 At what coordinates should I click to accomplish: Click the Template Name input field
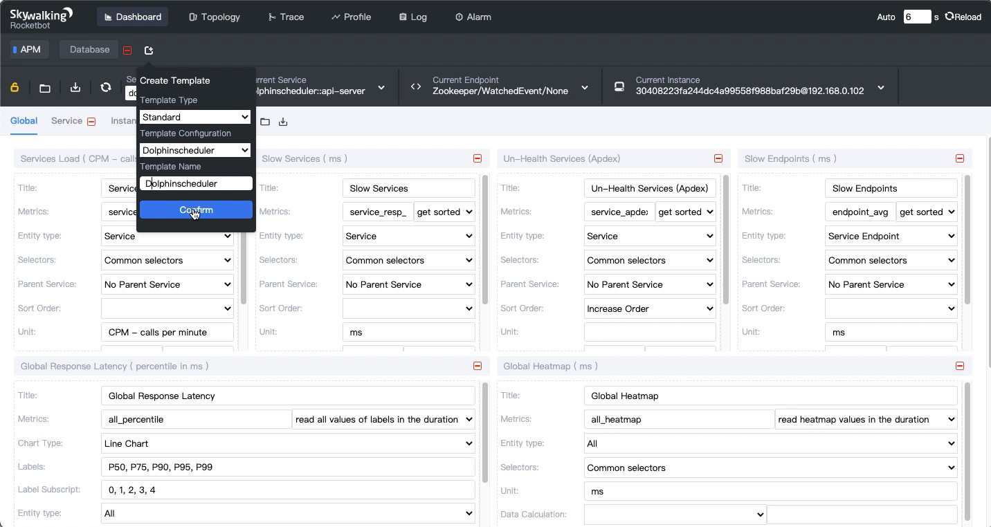tap(196, 183)
